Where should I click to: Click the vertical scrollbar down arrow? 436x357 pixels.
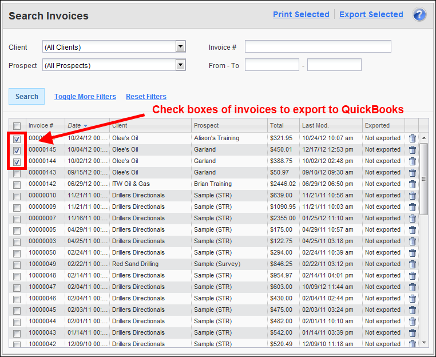[x=424, y=342]
